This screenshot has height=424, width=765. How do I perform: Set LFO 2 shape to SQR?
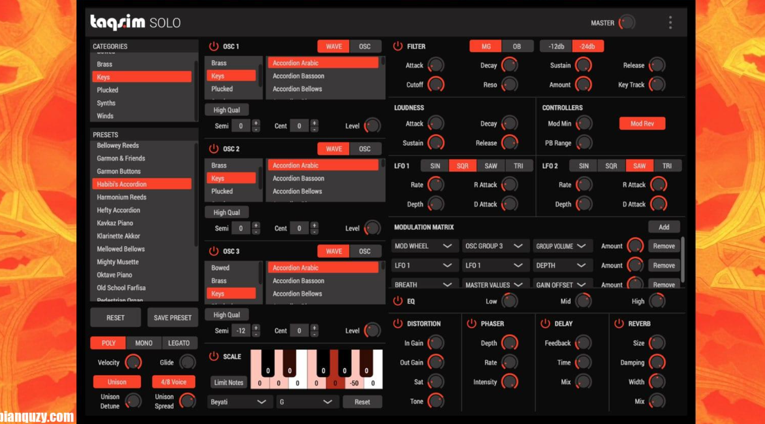(x=612, y=165)
